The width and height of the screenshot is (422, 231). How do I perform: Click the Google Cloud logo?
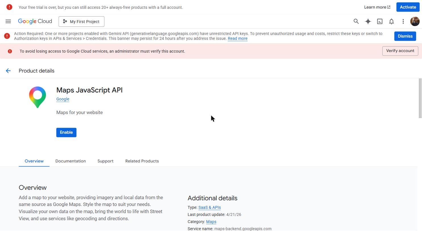pyautogui.click(x=35, y=21)
